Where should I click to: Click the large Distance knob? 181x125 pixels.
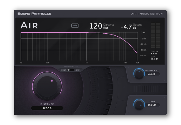click(47, 86)
